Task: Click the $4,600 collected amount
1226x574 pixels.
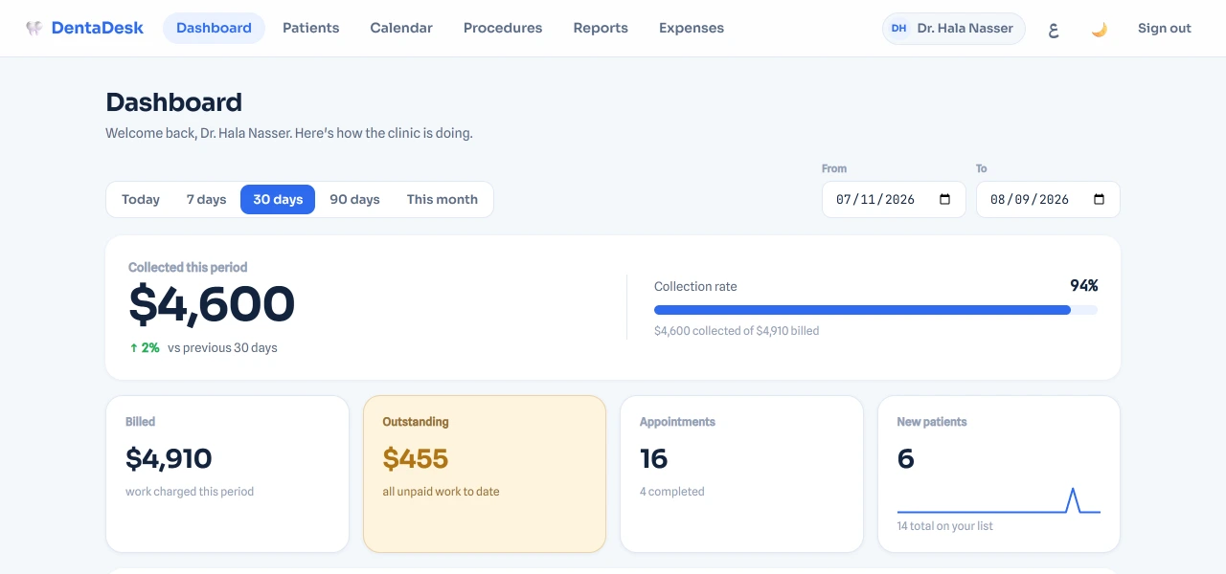Action: [x=212, y=304]
